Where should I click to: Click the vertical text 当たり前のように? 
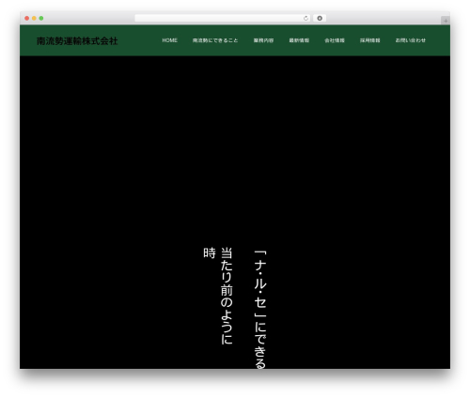click(x=227, y=296)
